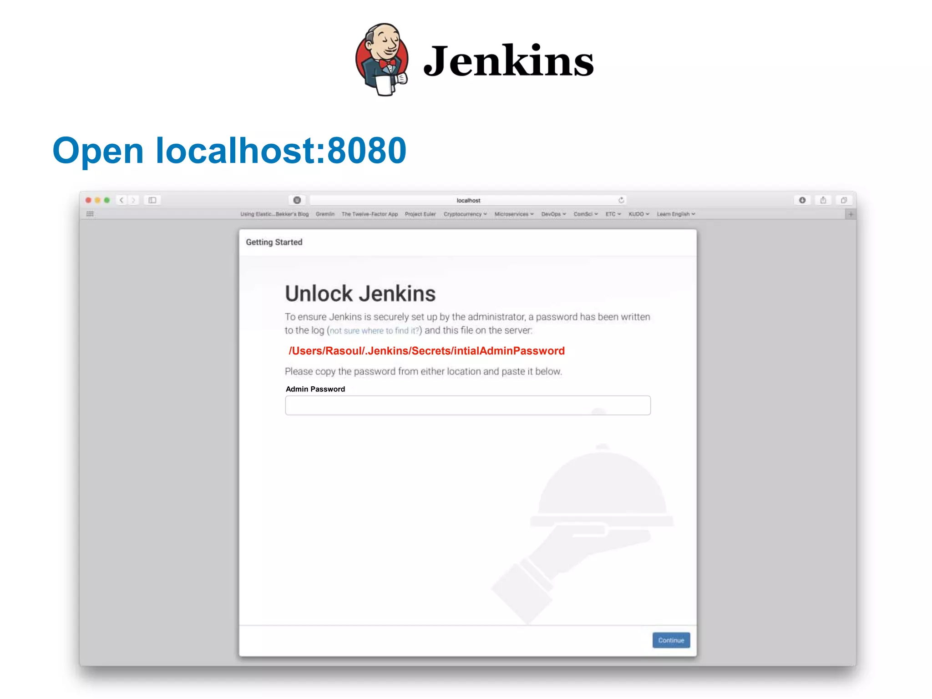The height and width of the screenshot is (699, 932).
Task: Show all tabs overview icon
Action: (x=844, y=200)
